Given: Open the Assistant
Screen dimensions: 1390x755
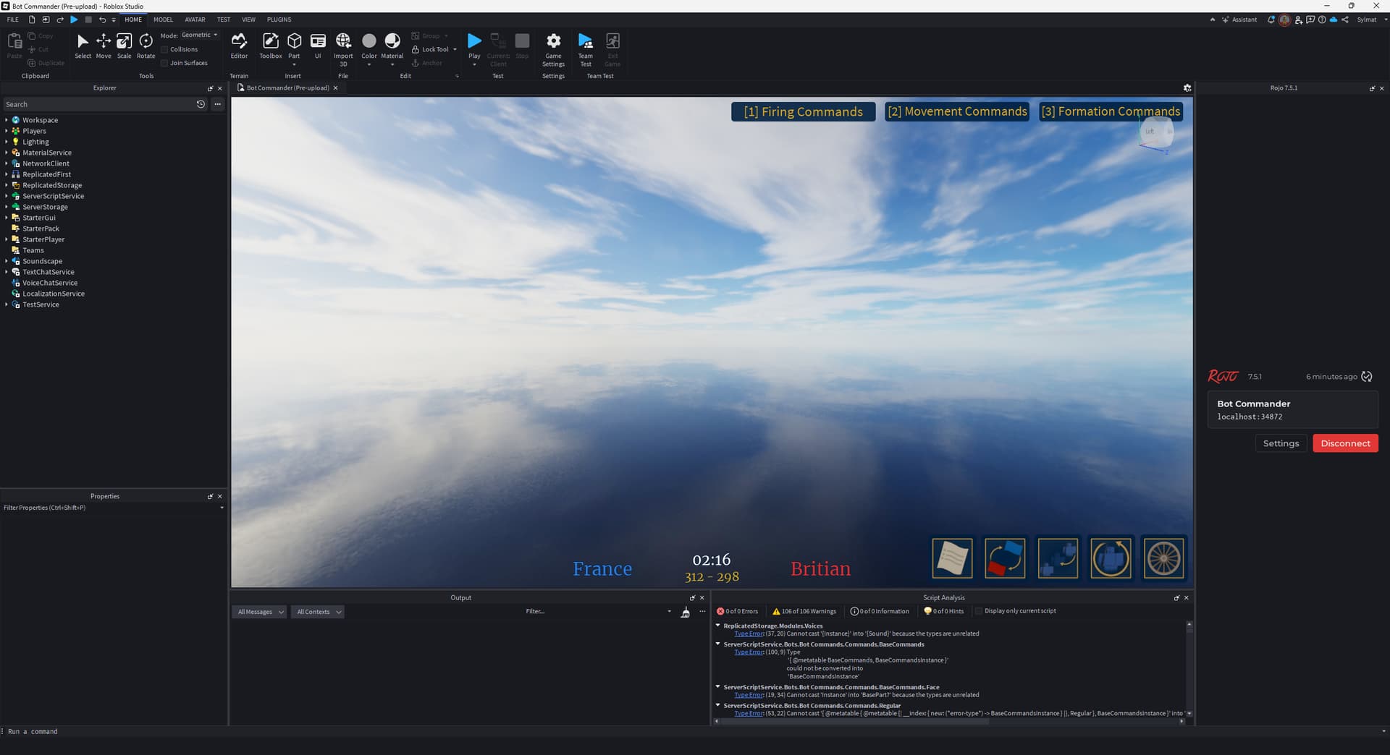Looking at the screenshot, I should coord(1239,20).
